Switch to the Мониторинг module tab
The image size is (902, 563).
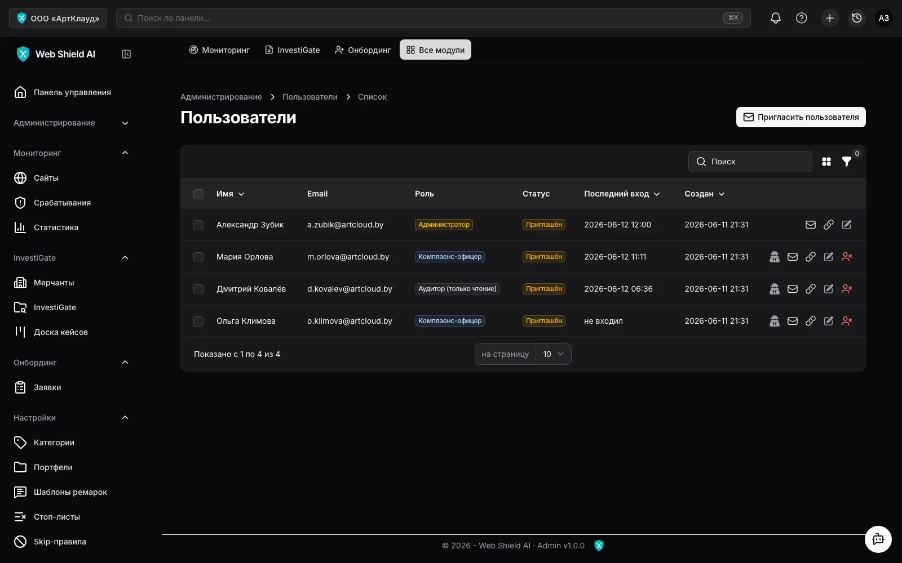tap(219, 50)
